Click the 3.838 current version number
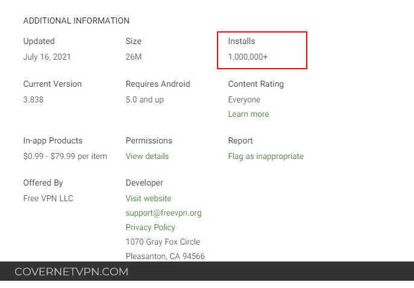414x288 pixels. pos(33,99)
